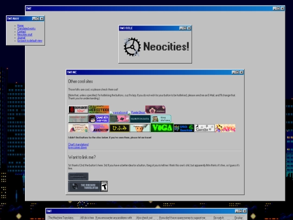Click Go back to default view
The height and width of the screenshot is (220, 293).
click(x=30, y=41)
